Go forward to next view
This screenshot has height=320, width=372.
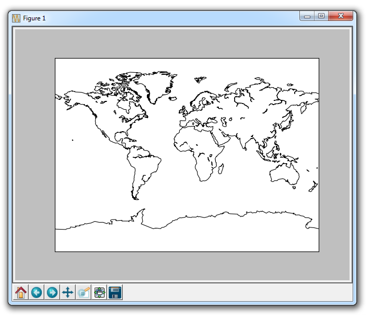click(52, 292)
